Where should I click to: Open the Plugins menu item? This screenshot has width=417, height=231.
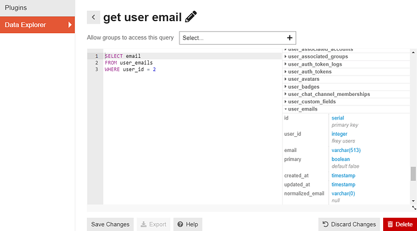click(x=37, y=8)
